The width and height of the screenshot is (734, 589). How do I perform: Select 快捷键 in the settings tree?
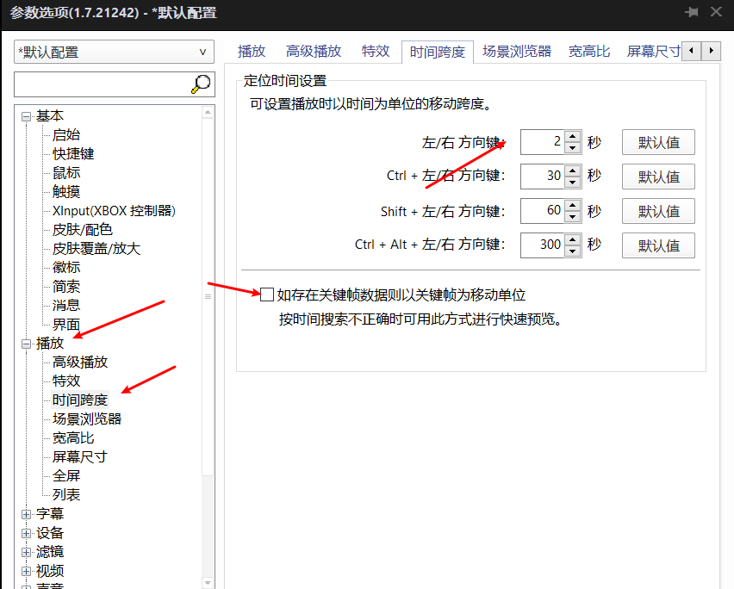pyautogui.click(x=73, y=154)
